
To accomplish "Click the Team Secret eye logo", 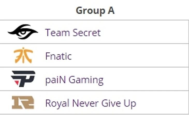I will pyautogui.click(x=23, y=32).
